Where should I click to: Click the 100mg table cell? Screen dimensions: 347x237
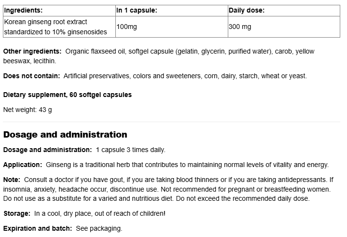point(127,27)
